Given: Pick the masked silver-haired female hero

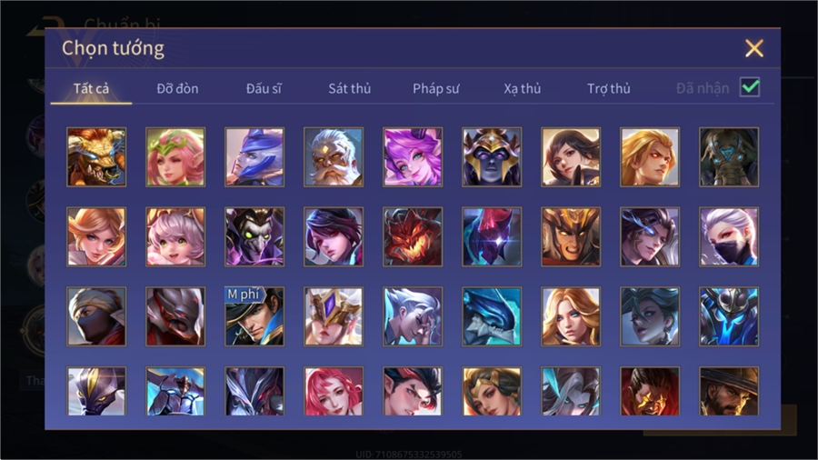Looking at the screenshot, I should tap(729, 236).
